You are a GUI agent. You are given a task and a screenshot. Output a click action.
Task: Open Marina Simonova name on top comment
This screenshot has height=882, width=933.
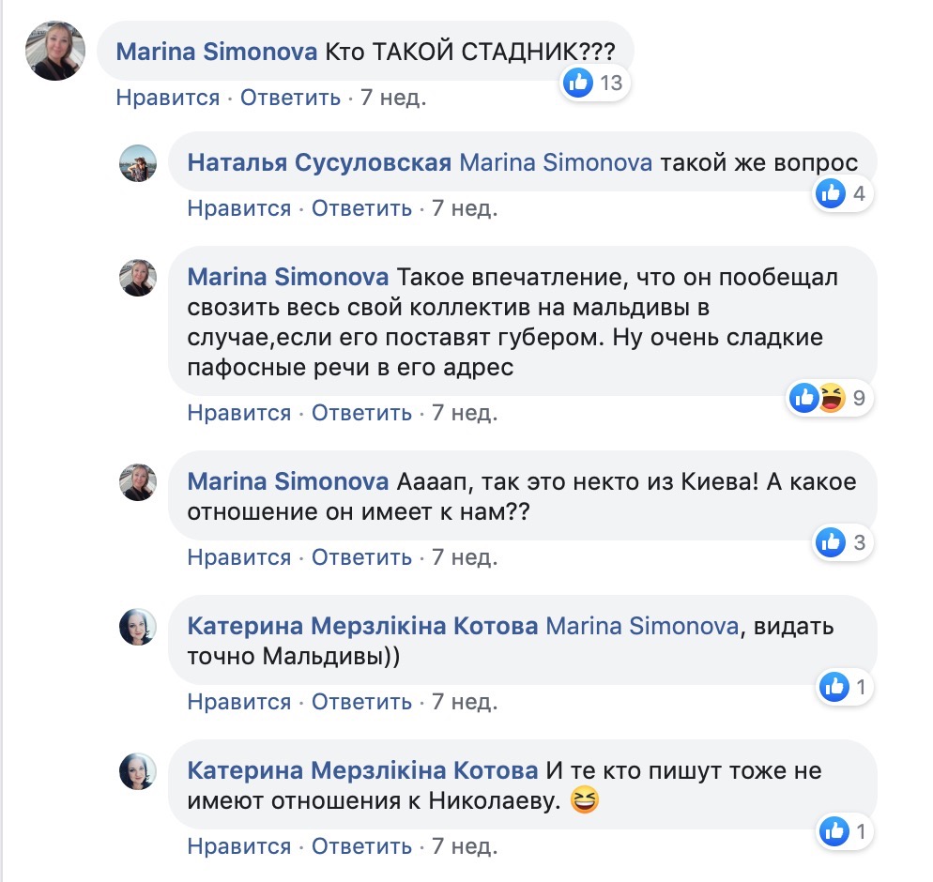(x=216, y=53)
